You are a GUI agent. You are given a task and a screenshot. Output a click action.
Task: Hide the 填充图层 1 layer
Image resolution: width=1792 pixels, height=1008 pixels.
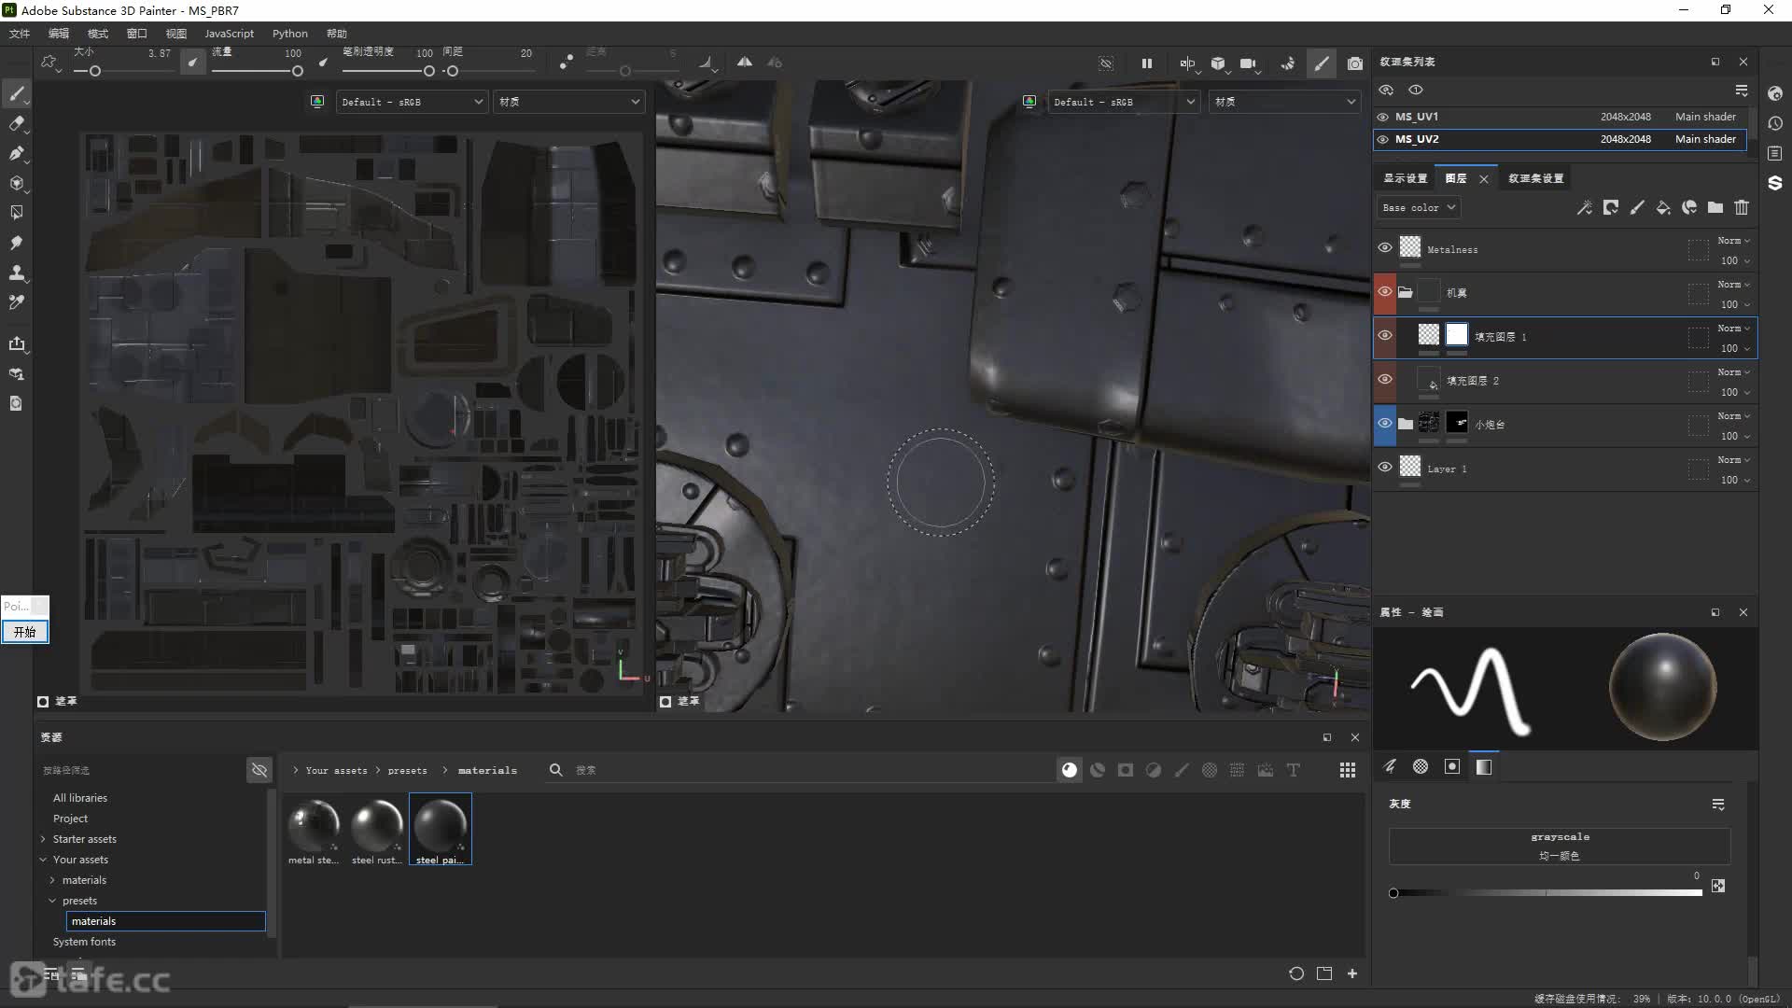[x=1385, y=335]
